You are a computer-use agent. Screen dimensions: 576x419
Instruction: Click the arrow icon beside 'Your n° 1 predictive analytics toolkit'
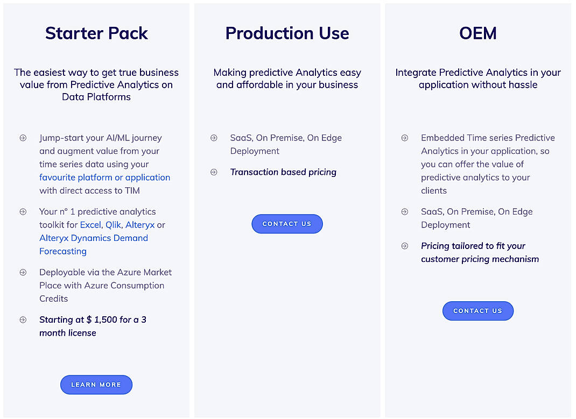click(23, 211)
